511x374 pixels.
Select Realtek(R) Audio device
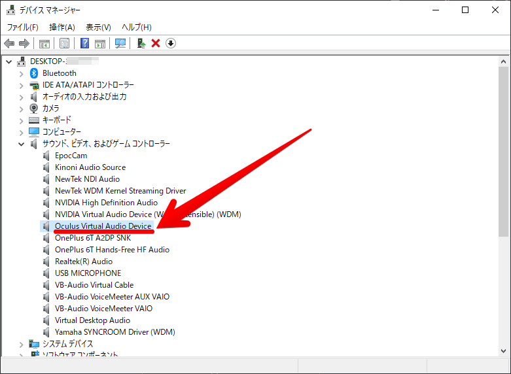pos(84,262)
